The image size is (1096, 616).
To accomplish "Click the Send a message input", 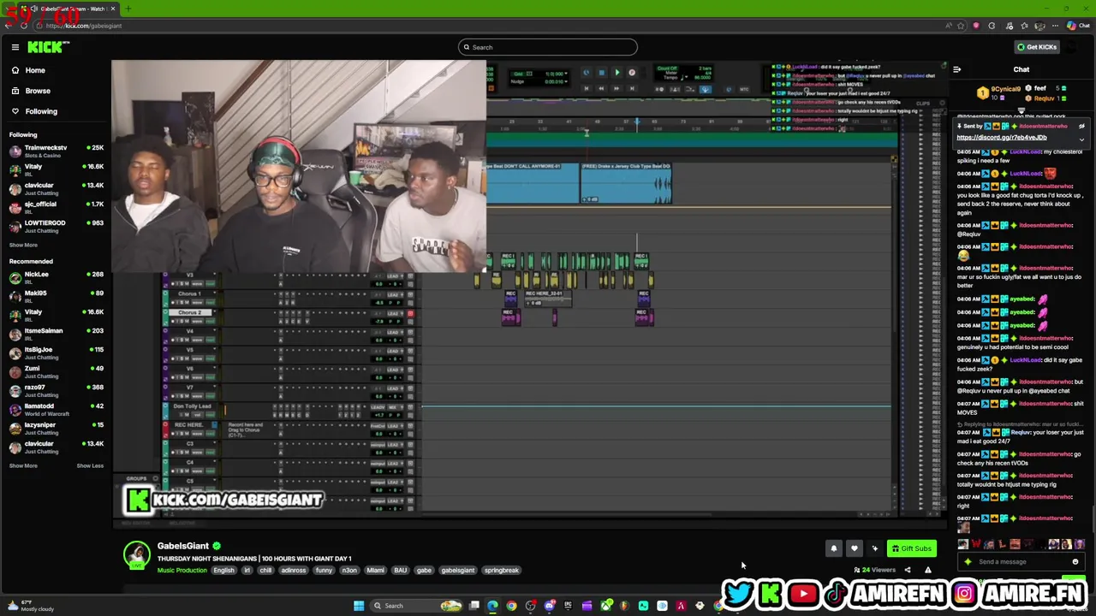I will coord(1021,562).
